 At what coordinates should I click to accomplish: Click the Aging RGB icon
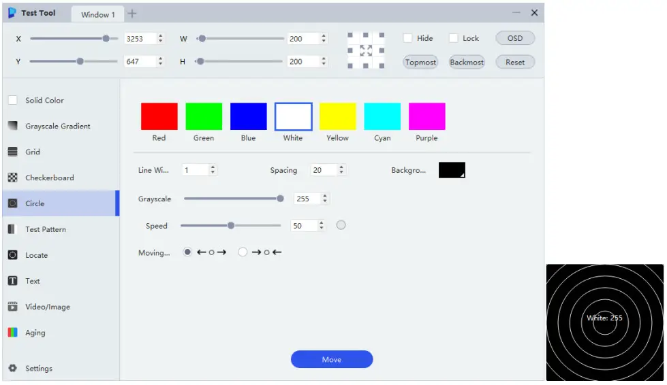[13, 333]
